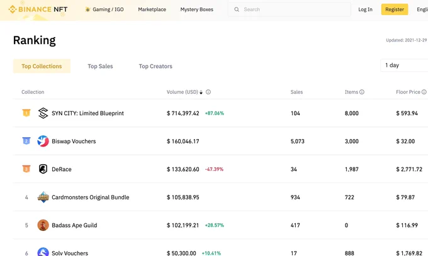The image size is (428, 256).
Task: Open the 1 day period dropdown
Action: (404, 65)
